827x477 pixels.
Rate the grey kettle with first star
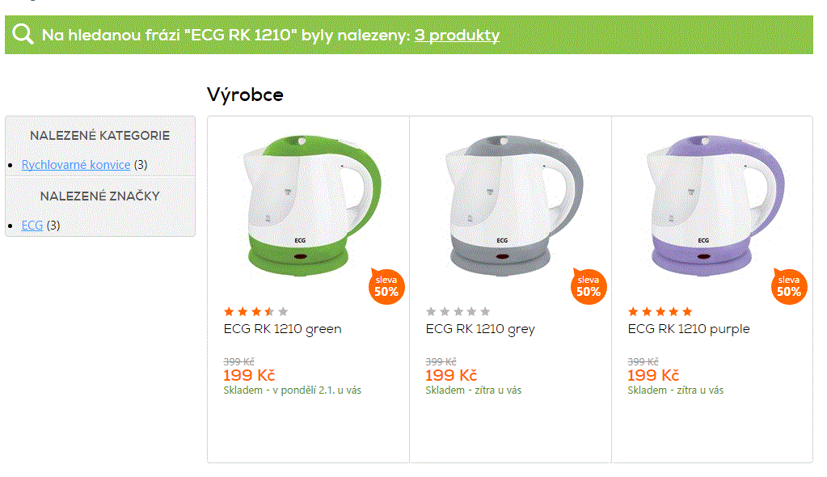(431, 310)
